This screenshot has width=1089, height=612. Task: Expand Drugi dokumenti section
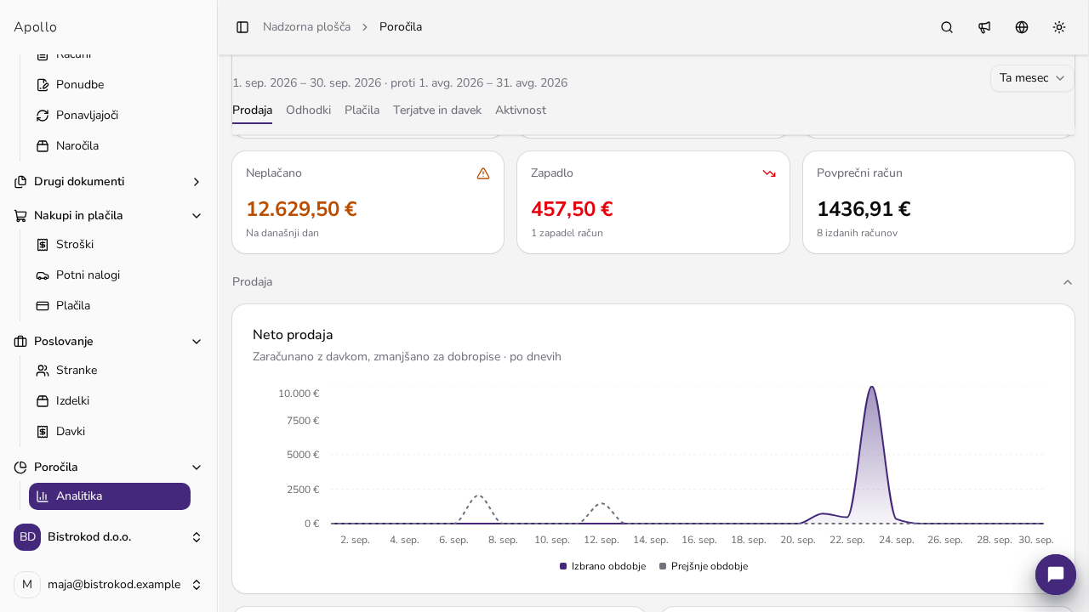(108, 182)
